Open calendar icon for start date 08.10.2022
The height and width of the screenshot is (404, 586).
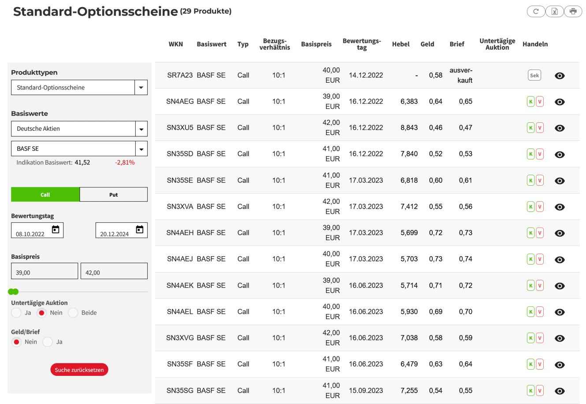[x=56, y=230]
